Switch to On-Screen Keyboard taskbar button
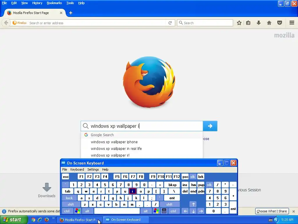This screenshot has height=224, width=298. (126, 220)
